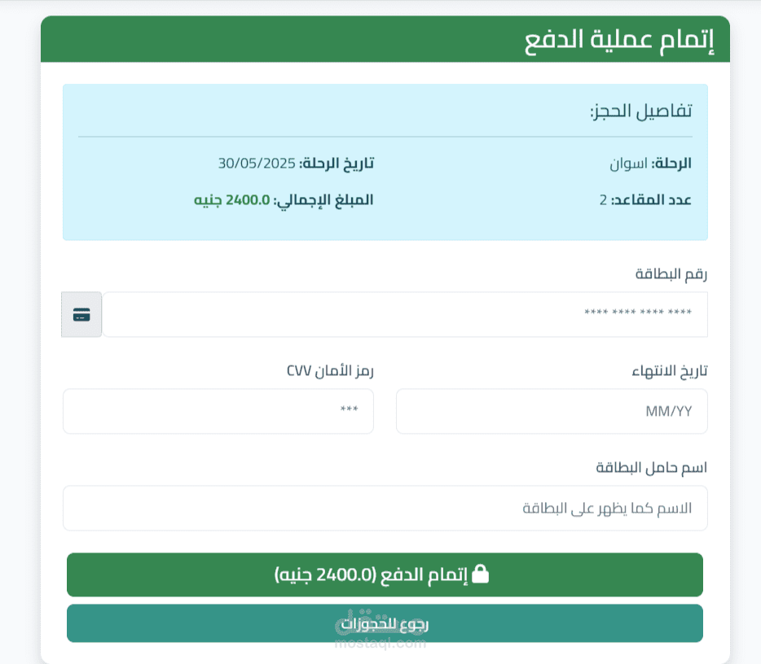Click the رقم البطاقة label
Screen dimensions: 761x664
(671, 274)
